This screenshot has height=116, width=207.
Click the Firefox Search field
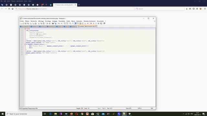tap(160, 9)
